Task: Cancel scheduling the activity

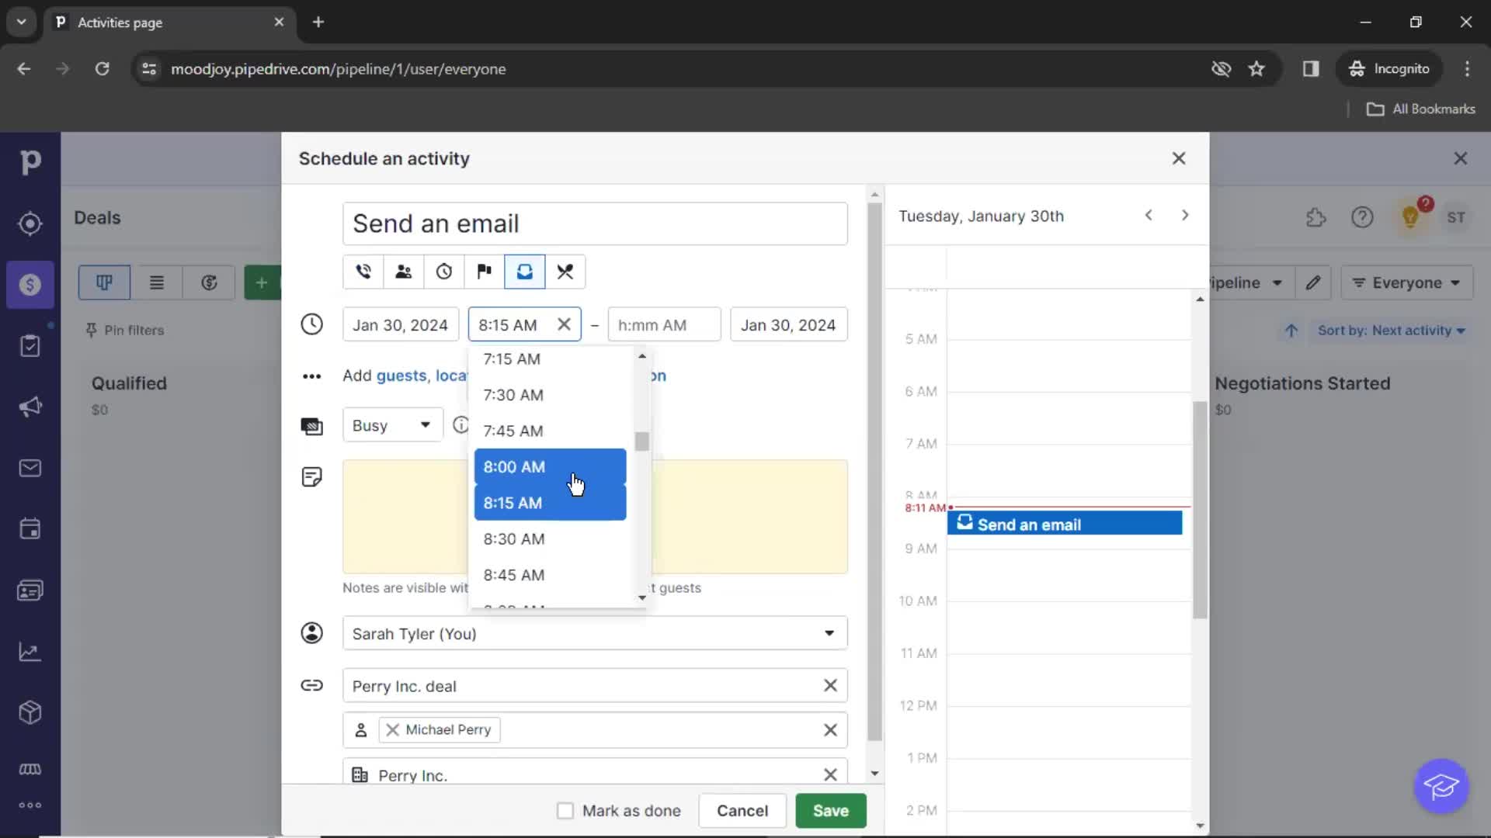Action: 742,811
